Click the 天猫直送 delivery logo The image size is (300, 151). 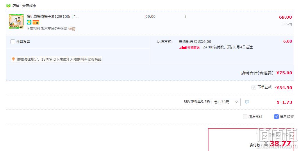(x=190, y=48)
